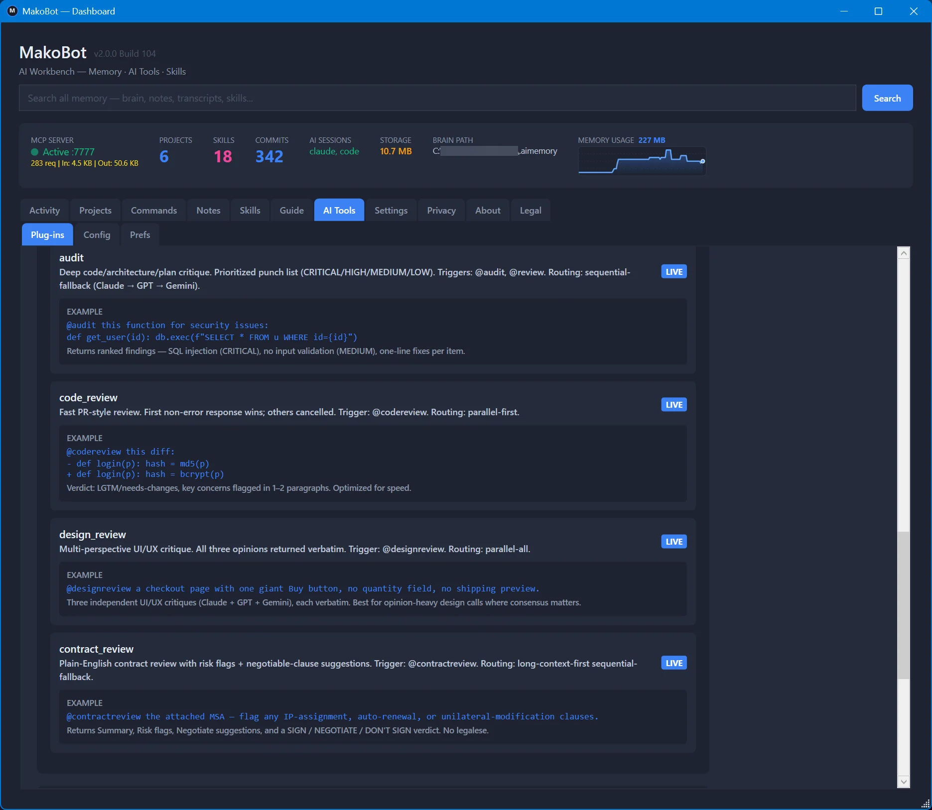Click the Projects count '6'
Screen dimensions: 932x810
coord(164,157)
